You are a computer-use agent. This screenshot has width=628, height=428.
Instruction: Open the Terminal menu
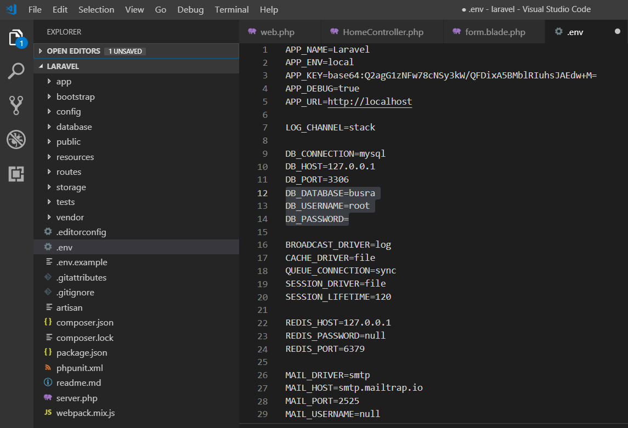[231, 9]
